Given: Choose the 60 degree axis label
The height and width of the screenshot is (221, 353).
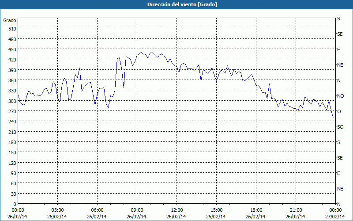Looking at the screenshot, I should pyautogui.click(x=14, y=183).
